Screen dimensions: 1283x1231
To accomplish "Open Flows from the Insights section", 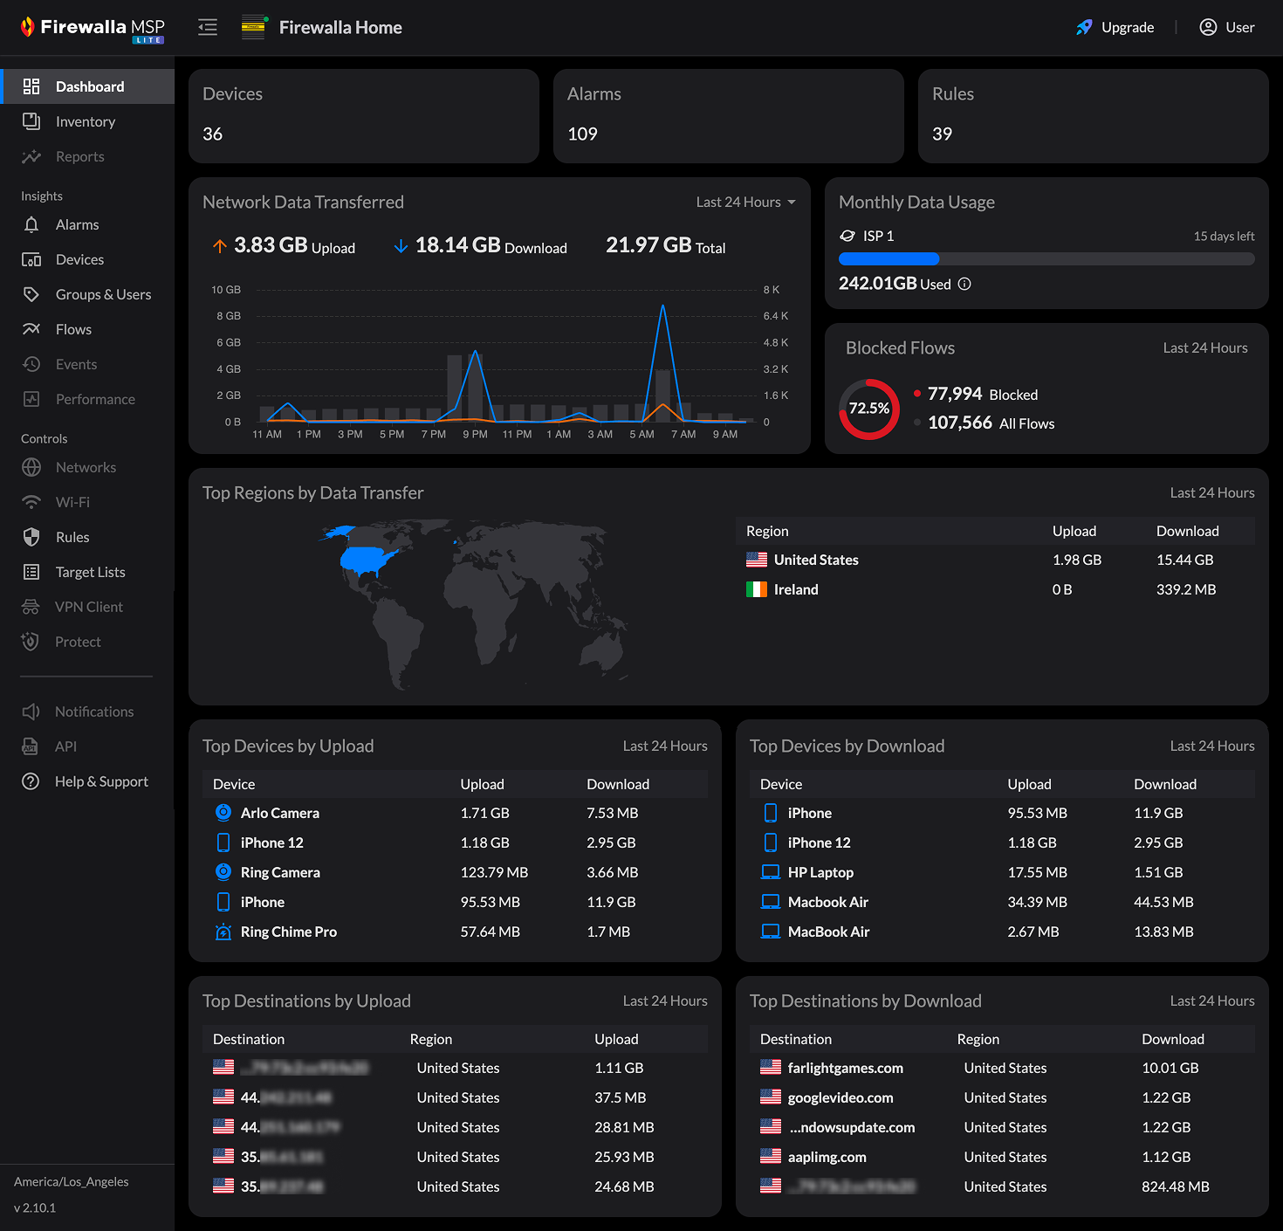I will pyautogui.click(x=73, y=329).
